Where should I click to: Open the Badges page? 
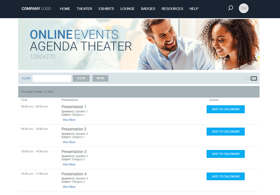coord(148,9)
